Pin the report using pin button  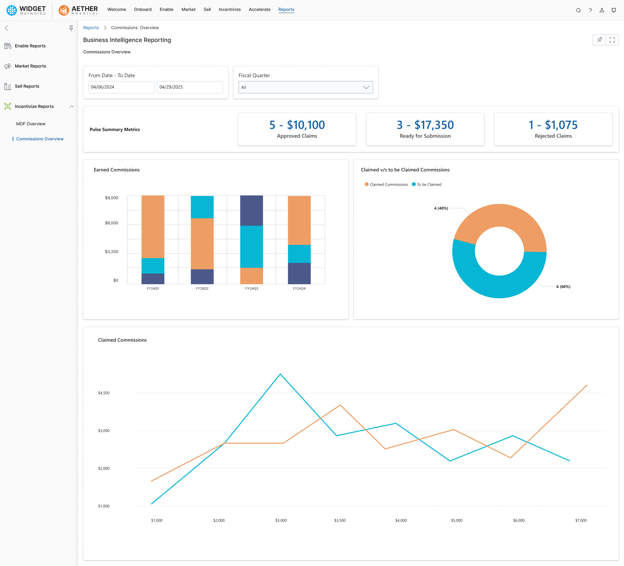pyautogui.click(x=599, y=40)
